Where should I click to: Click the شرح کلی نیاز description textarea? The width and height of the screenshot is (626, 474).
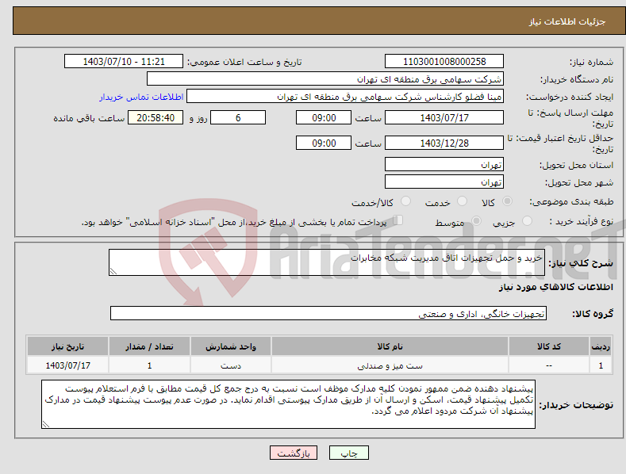(x=327, y=262)
